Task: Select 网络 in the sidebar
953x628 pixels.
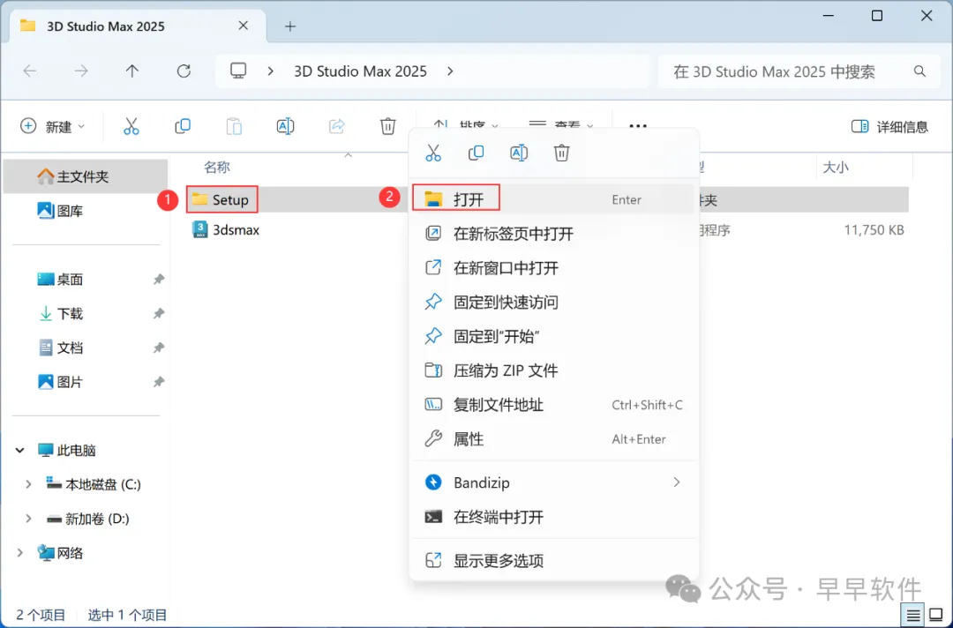Action: (61, 553)
